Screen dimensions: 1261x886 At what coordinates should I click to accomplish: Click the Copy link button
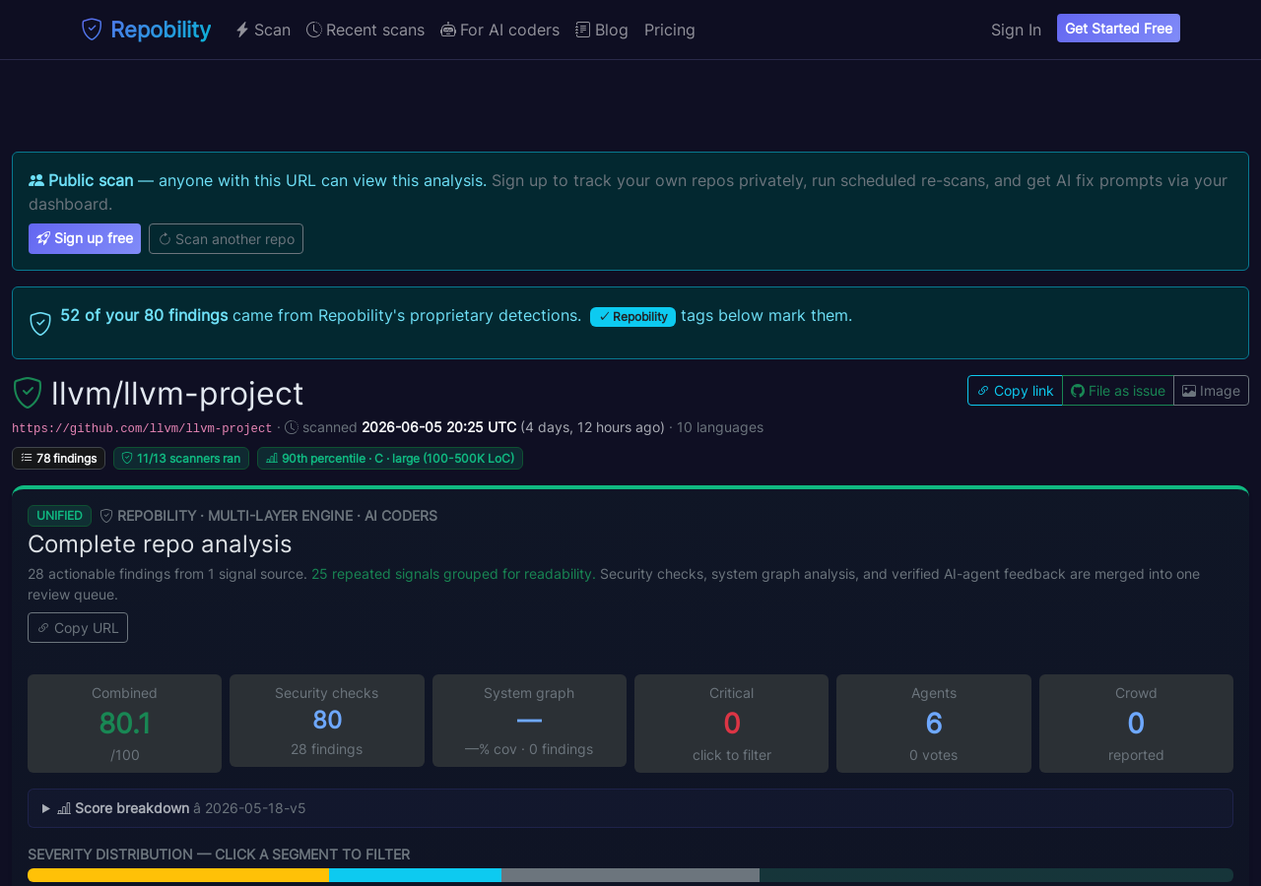[1015, 390]
